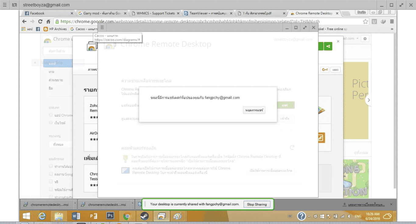The width and height of the screenshot is (416, 224).
Task: Open the Cacoo bookmark
Action: pos(83,29)
